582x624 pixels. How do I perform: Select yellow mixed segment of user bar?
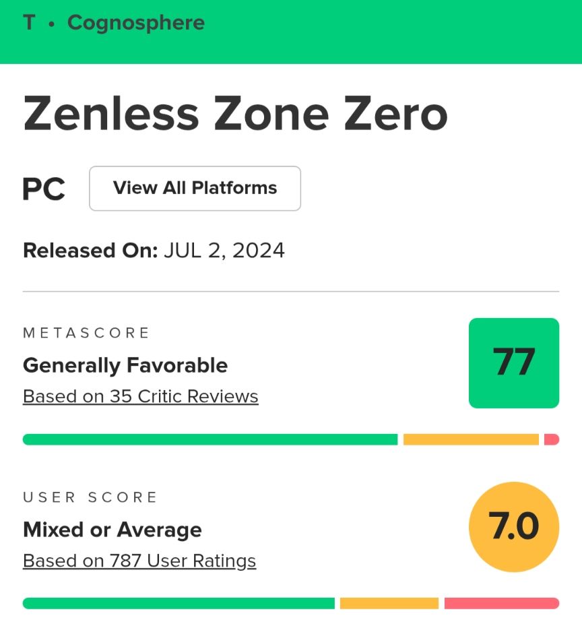(x=389, y=603)
